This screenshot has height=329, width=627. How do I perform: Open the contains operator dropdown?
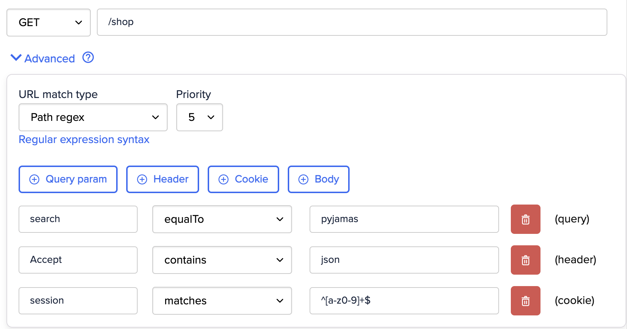[222, 260]
